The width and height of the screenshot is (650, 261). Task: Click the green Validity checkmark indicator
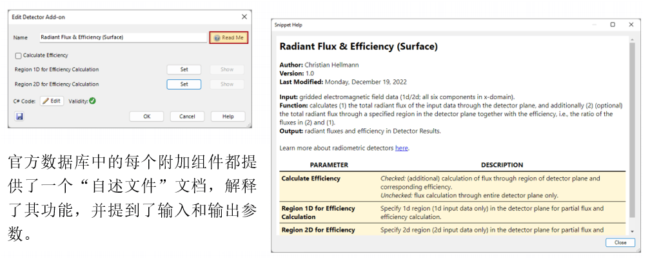pos(93,101)
